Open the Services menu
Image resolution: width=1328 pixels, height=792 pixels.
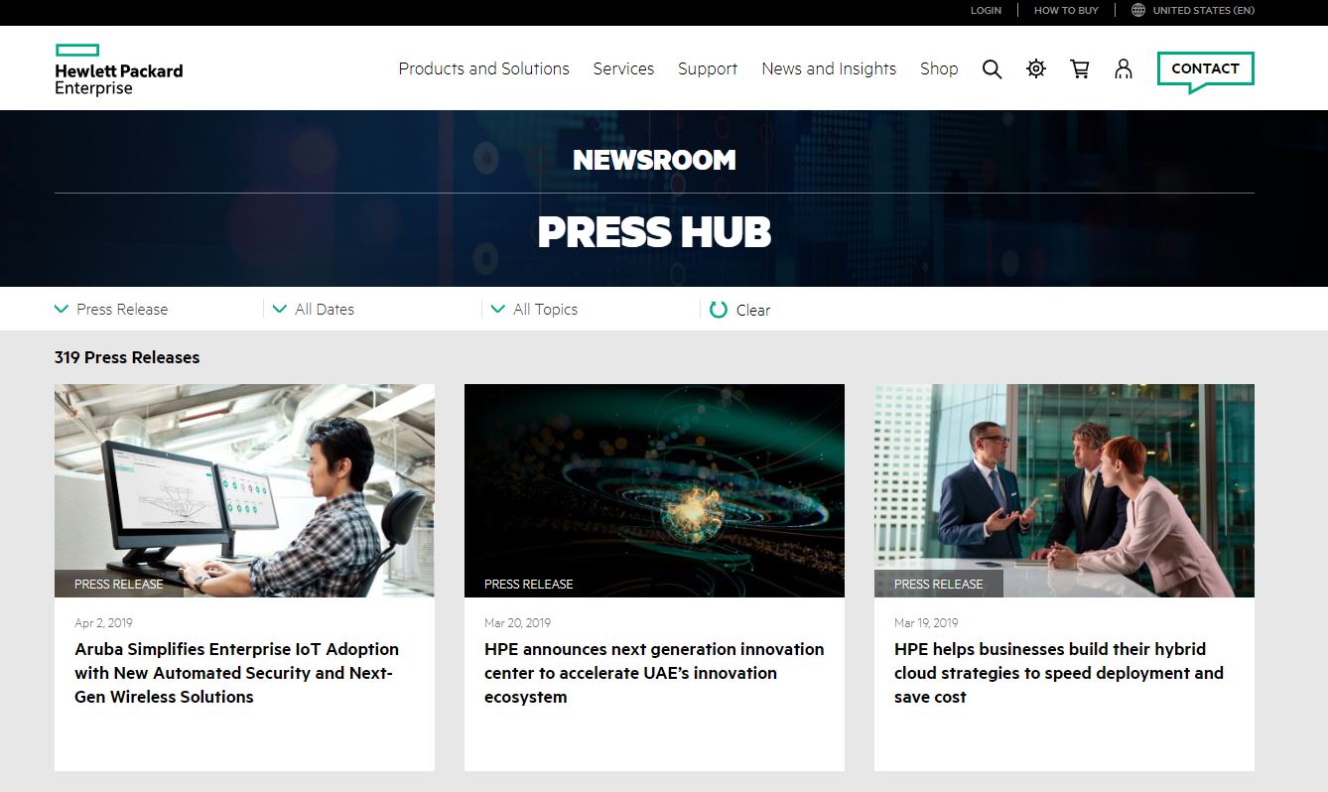click(x=623, y=68)
